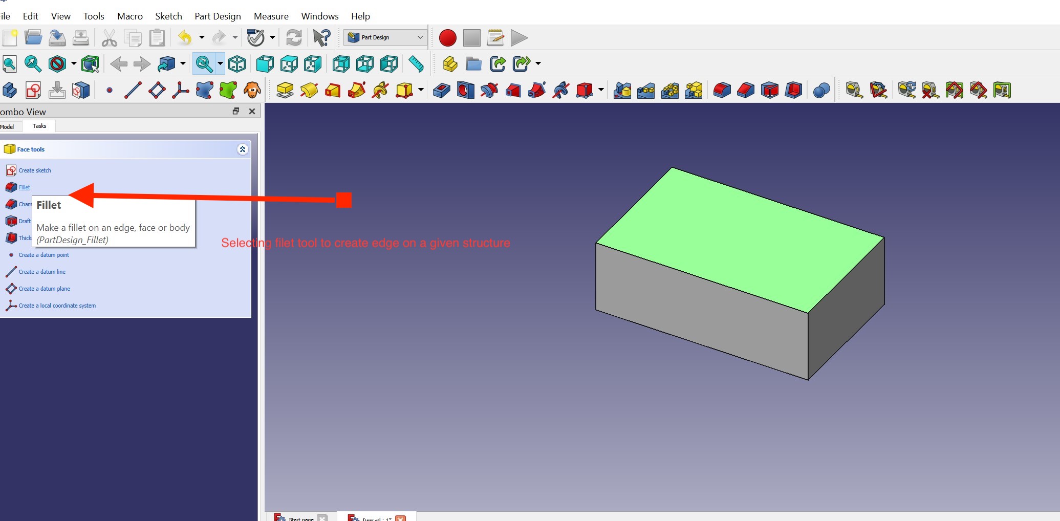This screenshot has height=521, width=1060.
Task: Fit all content in view icon
Action: coord(10,64)
